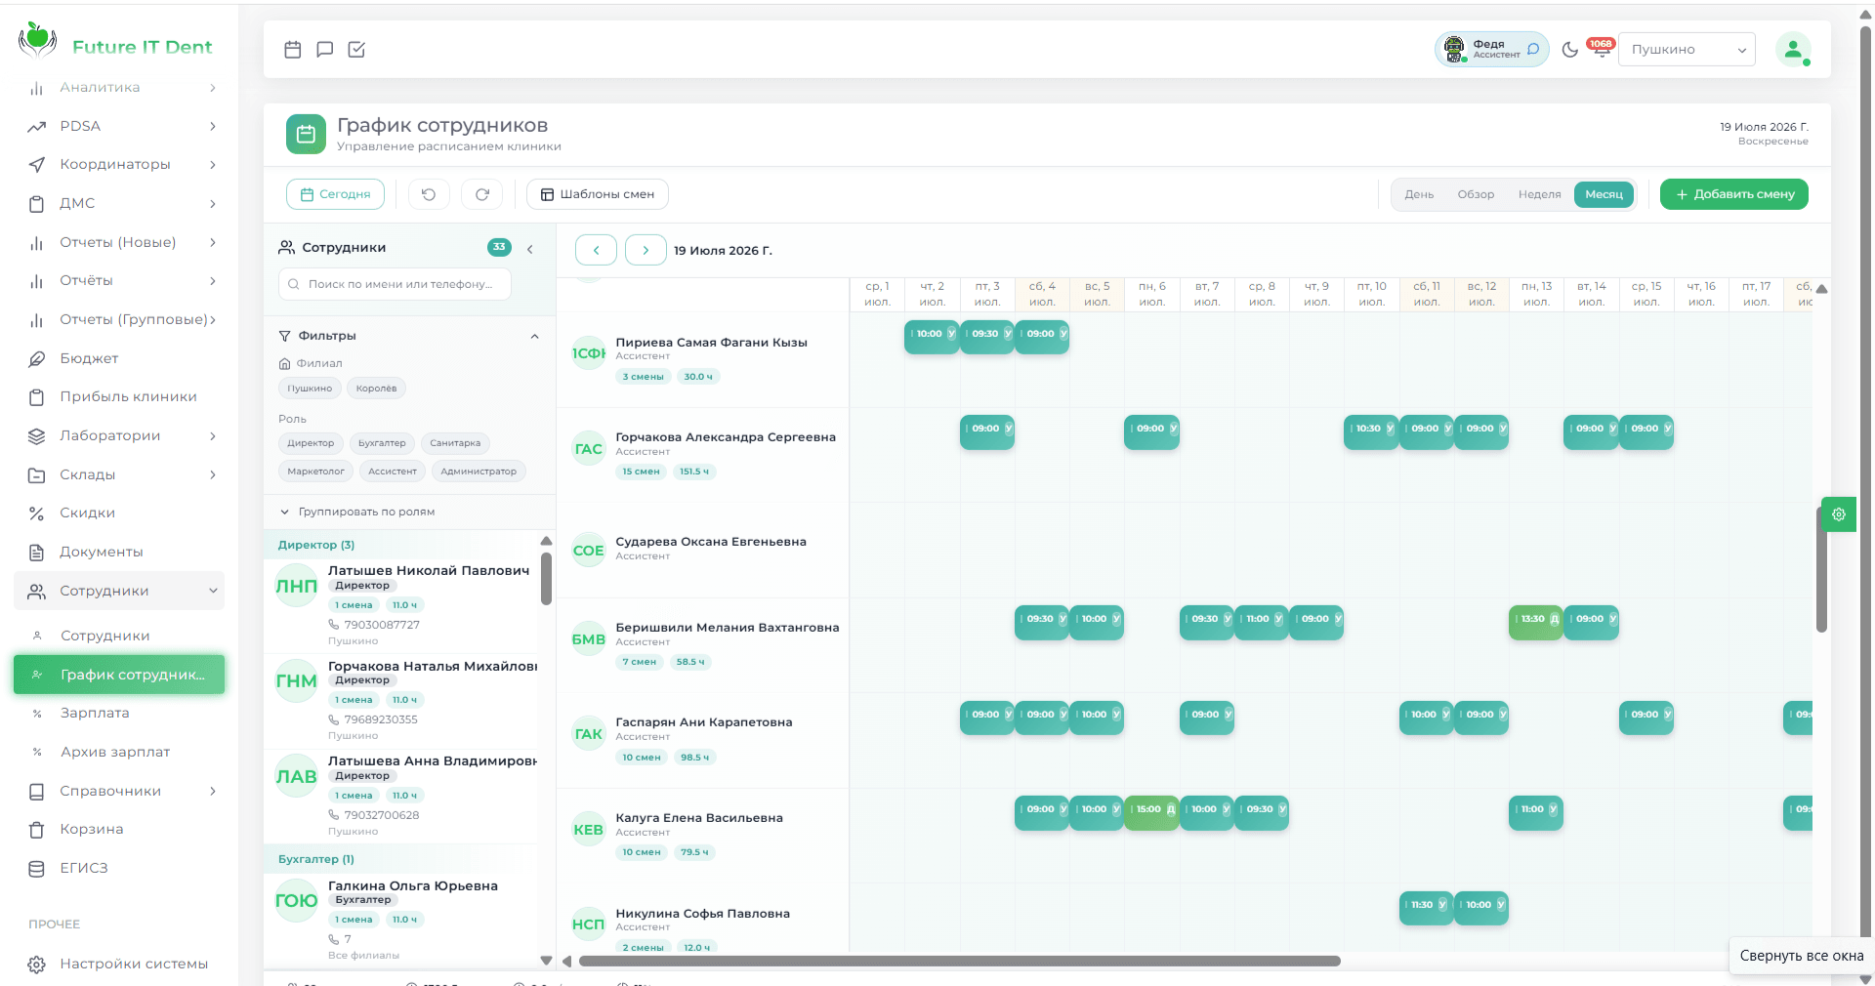Open Прибыль клиники in sidebar
The image size is (1875, 986).
point(119,397)
